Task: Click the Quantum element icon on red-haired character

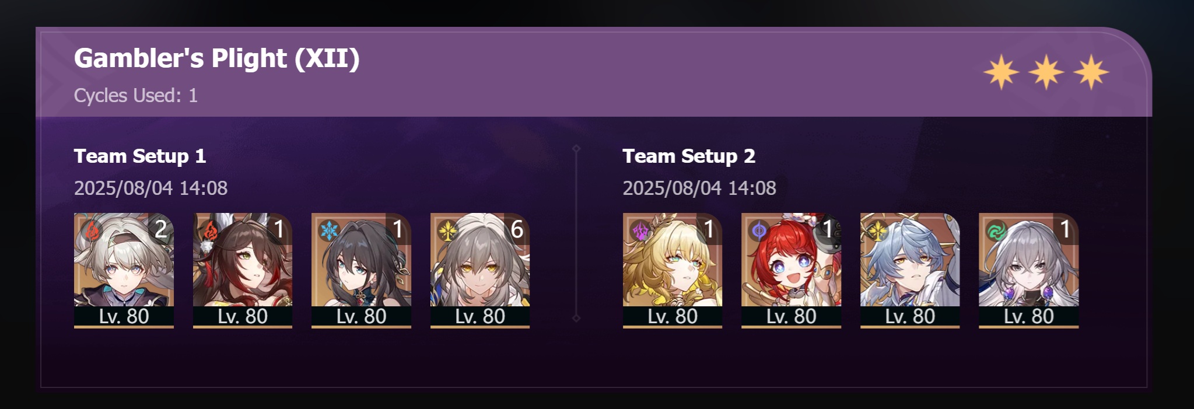Action: [x=759, y=231]
